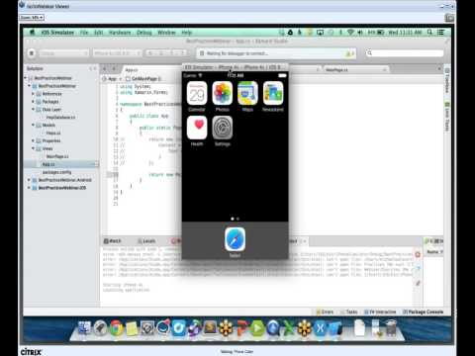Open the Unit Tests side panel
475x356 pixels.
[x=447, y=117]
